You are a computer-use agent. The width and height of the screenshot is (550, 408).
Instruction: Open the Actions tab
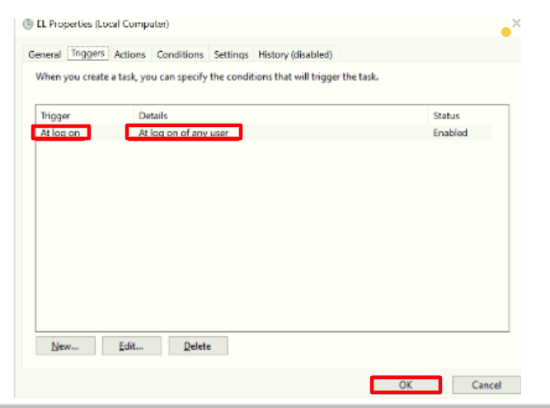(x=129, y=54)
